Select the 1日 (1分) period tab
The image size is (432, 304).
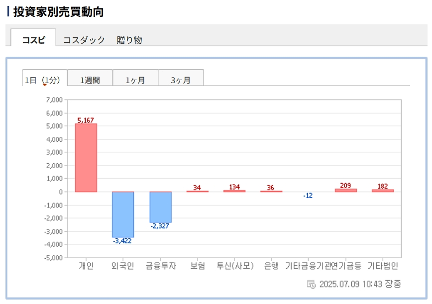click(44, 79)
